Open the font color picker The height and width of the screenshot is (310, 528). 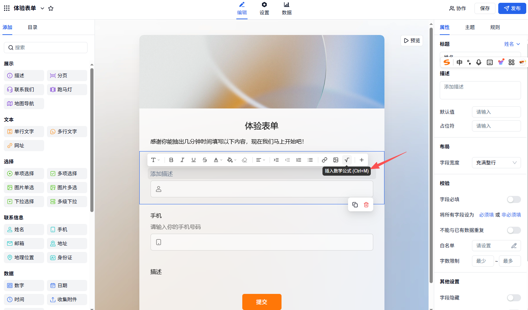[218, 160]
